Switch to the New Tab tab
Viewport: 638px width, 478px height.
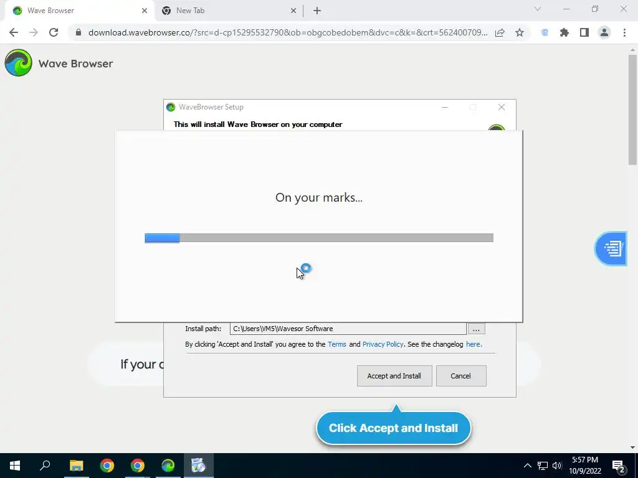click(228, 11)
